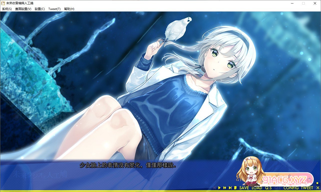
Task: Hide the message window with X
Action: pos(317,188)
